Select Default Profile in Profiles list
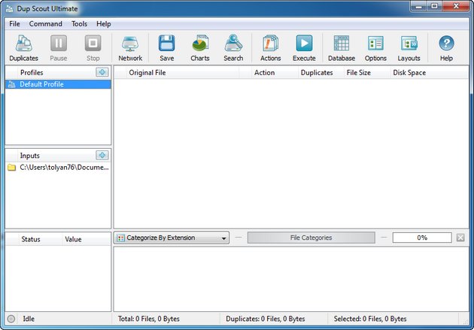 click(41, 84)
